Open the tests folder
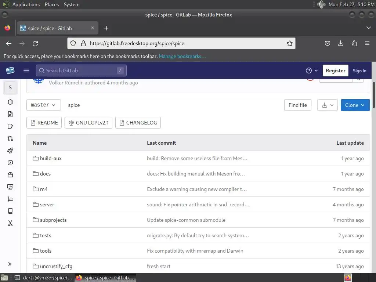This screenshot has height=282, width=376. click(46, 235)
